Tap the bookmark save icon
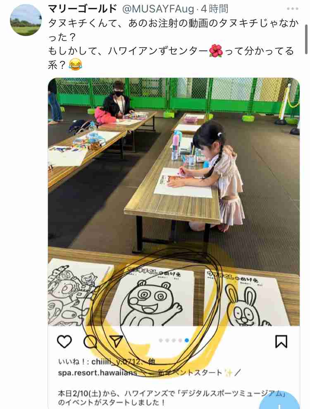Screen dimensions: 310x409 click(x=281, y=342)
